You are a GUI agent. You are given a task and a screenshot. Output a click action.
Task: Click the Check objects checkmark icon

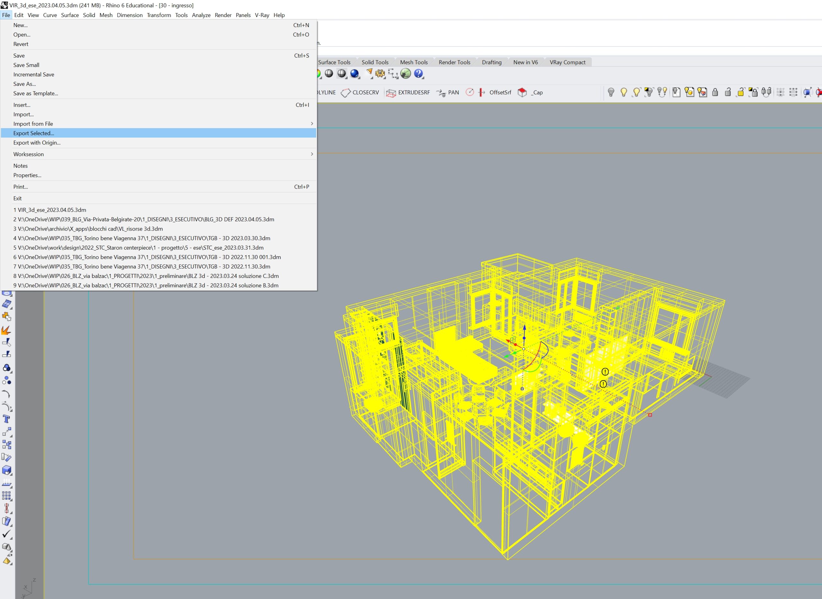coord(6,534)
